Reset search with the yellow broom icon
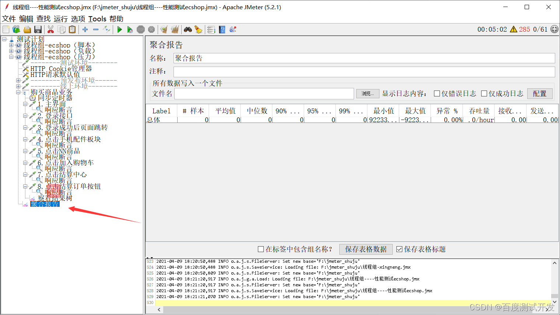Viewport: 560px width, 315px height. (x=198, y=29)
